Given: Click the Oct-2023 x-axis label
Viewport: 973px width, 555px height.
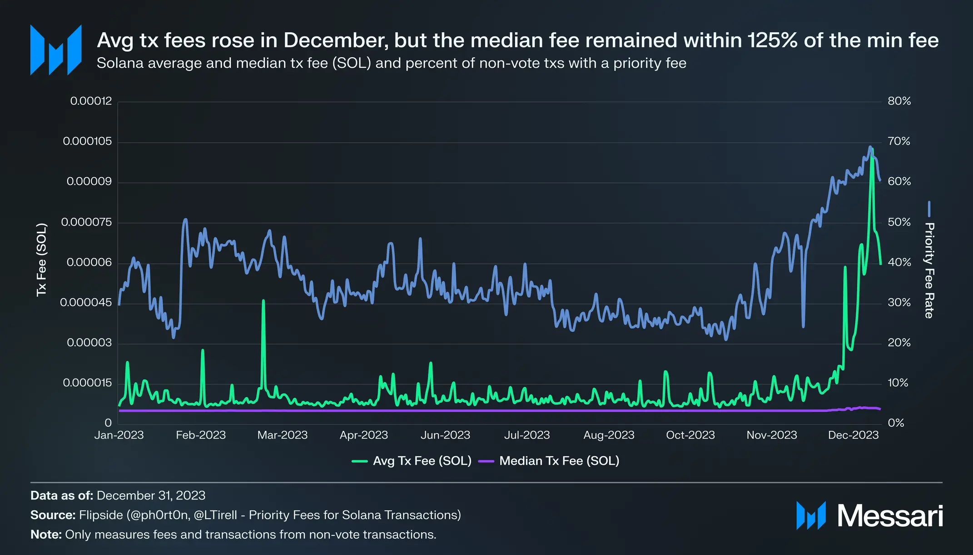Looking at the screenshot, I should coord(690,435).
